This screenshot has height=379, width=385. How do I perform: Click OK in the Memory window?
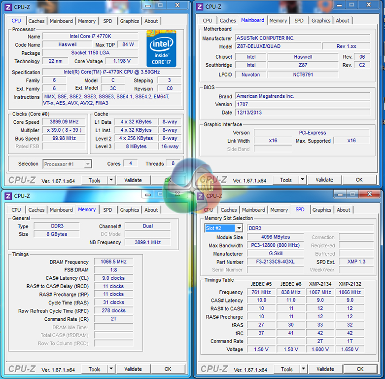[x=168, y=369]
